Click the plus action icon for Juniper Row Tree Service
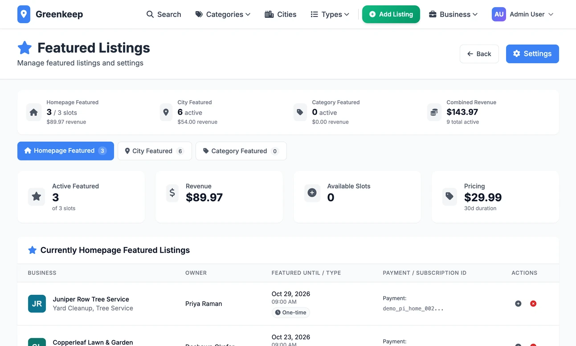 click(x=518, y=304)
